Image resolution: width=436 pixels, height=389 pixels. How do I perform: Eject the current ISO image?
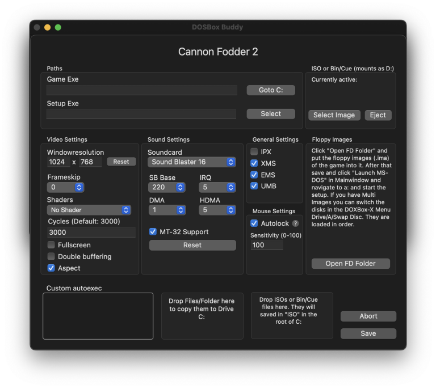coord(378,115)
